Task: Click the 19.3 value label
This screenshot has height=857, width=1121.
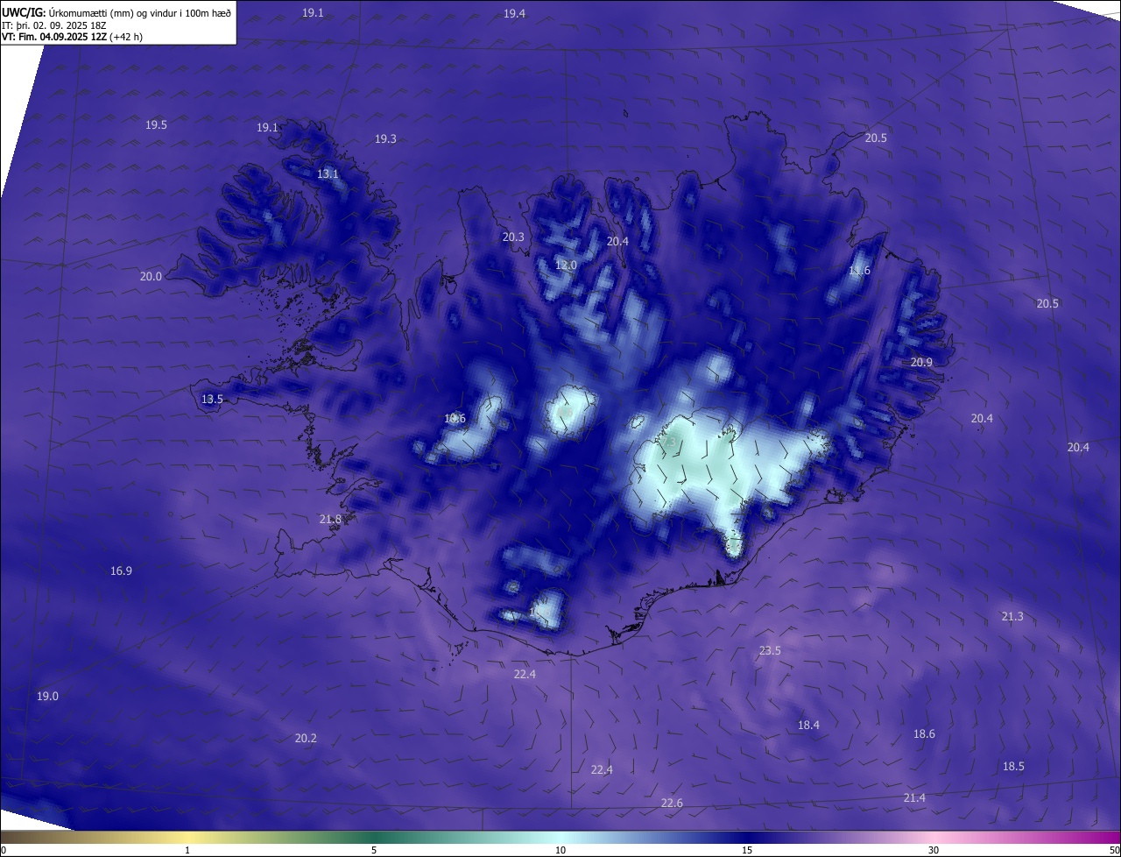Action: tap(385, 139)
